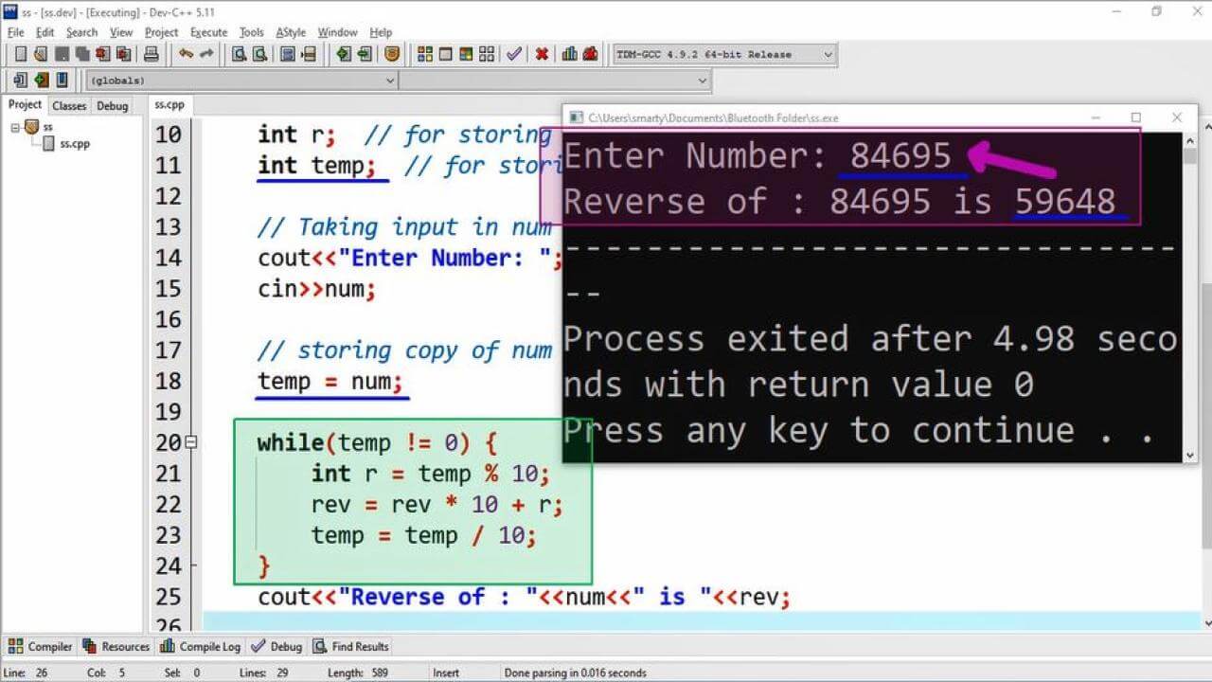Viewport: 1212px width, 682px height.
Task: Select the Run icon
Action: pyautogui.click(x=445, y=54)
